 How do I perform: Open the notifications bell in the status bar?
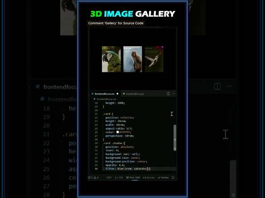pyautogui.click(x=173, y=177)
